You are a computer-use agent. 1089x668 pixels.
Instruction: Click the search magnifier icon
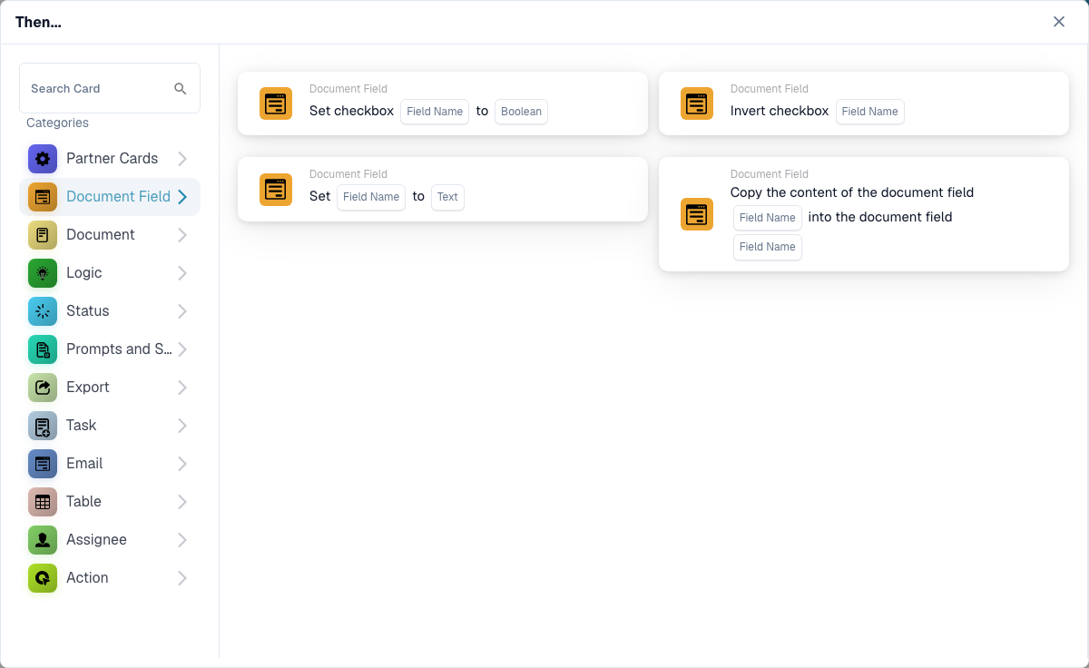181,88
